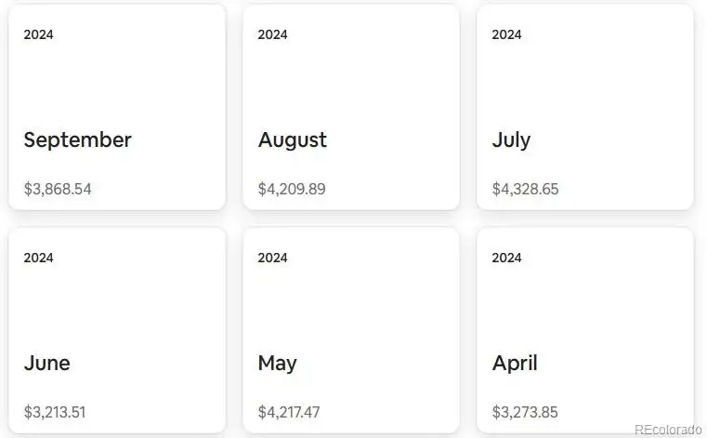
Task: Select the $3,213.51 amount
Action: (x=55, y=412)
